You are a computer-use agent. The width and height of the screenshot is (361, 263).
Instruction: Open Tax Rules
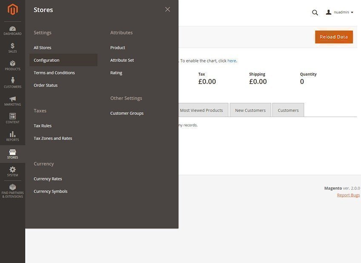click(43, 126)
